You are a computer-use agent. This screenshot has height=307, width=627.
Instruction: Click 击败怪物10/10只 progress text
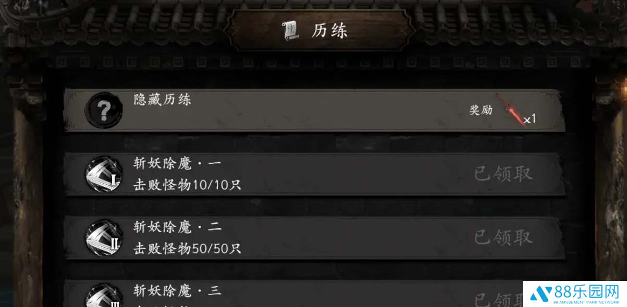(187, 185)
